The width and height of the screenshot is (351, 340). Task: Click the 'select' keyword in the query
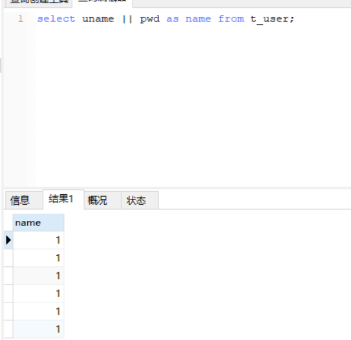(x=56, y=19)
